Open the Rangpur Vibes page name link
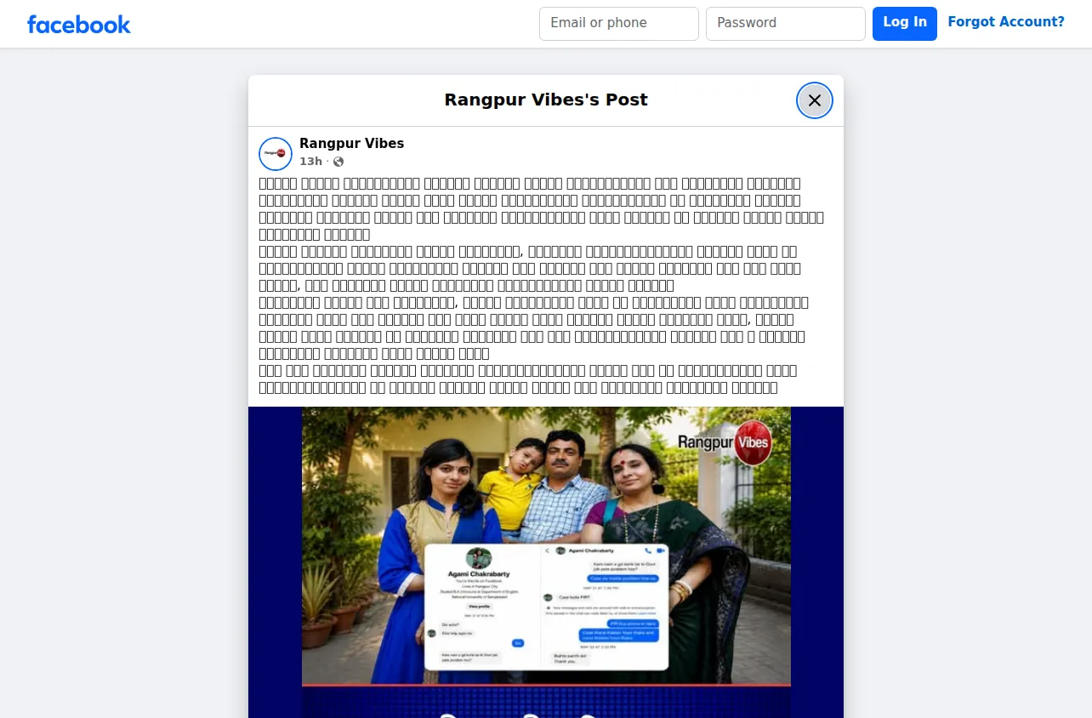1092x718 pixels. (x=351, y=144)
